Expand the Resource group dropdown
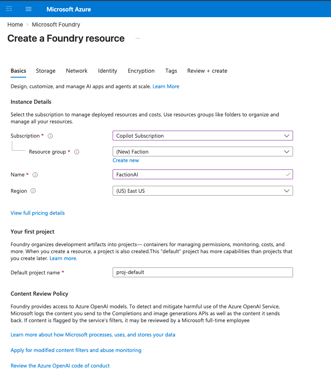 (202, 151)
